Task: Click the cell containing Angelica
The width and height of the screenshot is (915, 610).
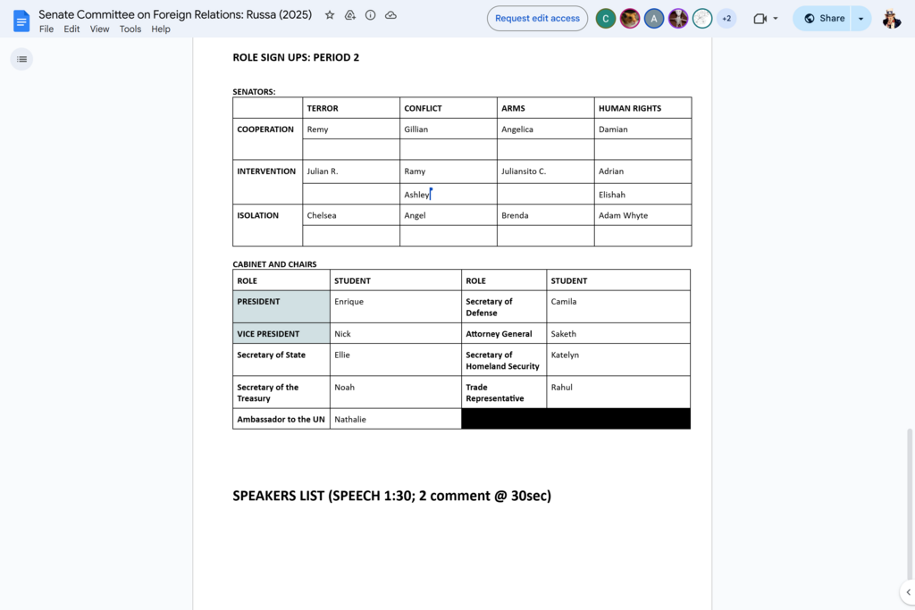Action: tap(546, 129)
